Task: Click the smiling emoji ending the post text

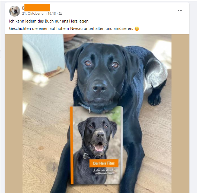Action: [137, 29]
